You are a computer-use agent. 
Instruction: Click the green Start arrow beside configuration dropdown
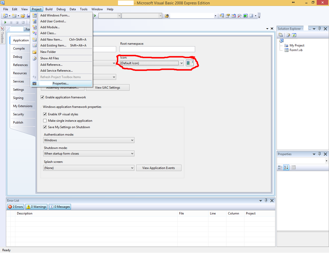95,16
